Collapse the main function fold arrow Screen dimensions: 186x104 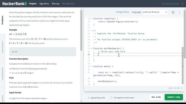click(x=92, y=66)
